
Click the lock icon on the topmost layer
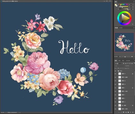click(132, 74)
